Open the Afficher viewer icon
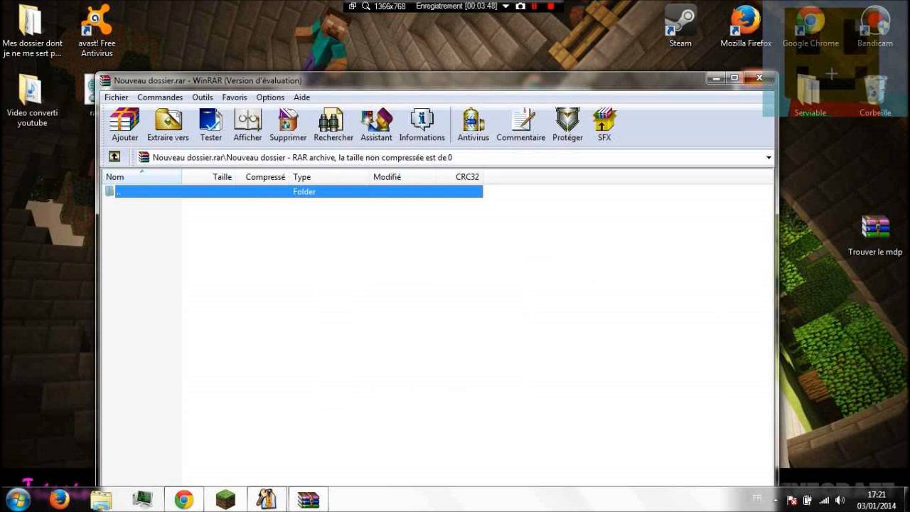The image size is (910, 512). click(x=247, y=125)
